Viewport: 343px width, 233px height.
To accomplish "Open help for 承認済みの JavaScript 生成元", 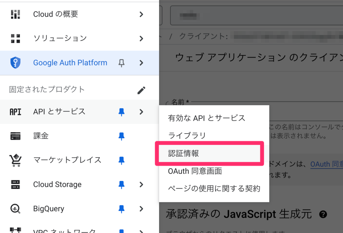I will 323,214.
